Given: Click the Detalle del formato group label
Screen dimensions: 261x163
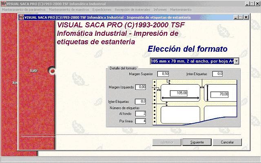Looking at the screenshot, I should tap(123, 68).
